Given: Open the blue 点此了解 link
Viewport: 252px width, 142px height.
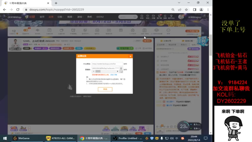Looking at the screenshot, I should click(x=113, y=75).
